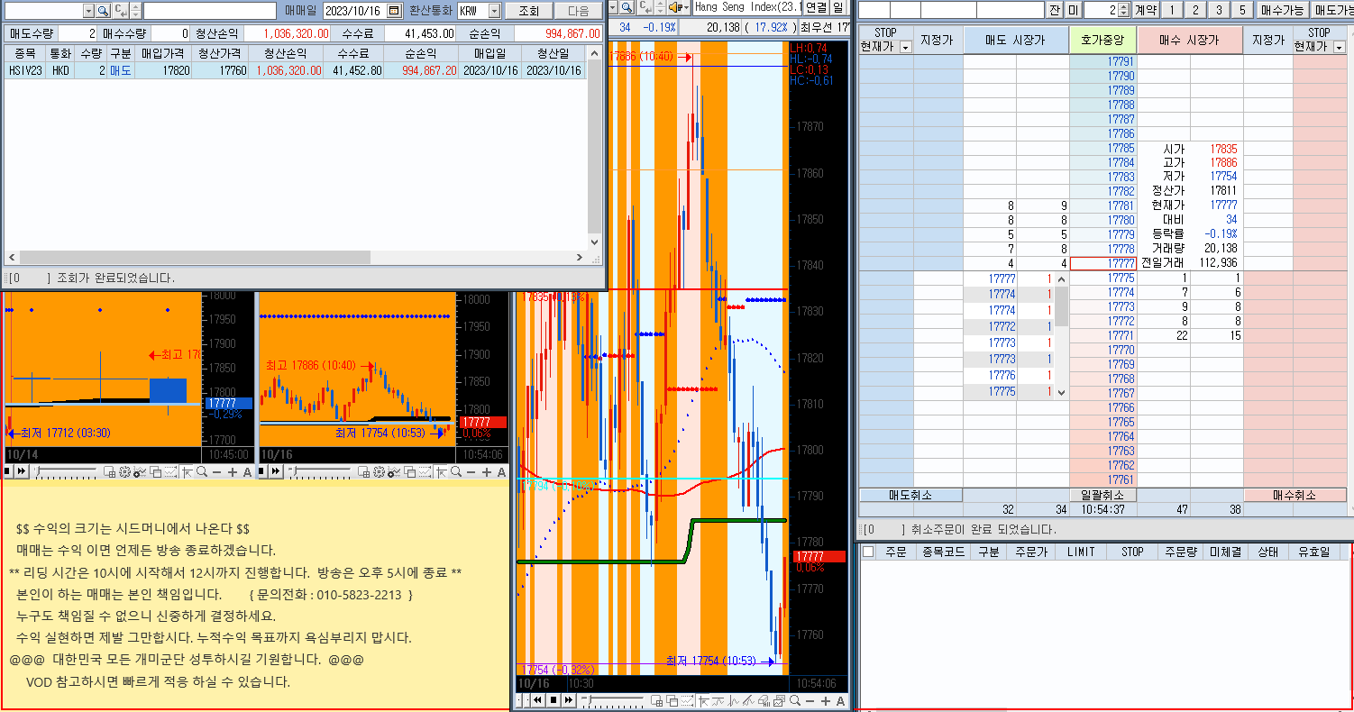Click the A icon in 10/14 chart toolbar

tap(247, 471)
